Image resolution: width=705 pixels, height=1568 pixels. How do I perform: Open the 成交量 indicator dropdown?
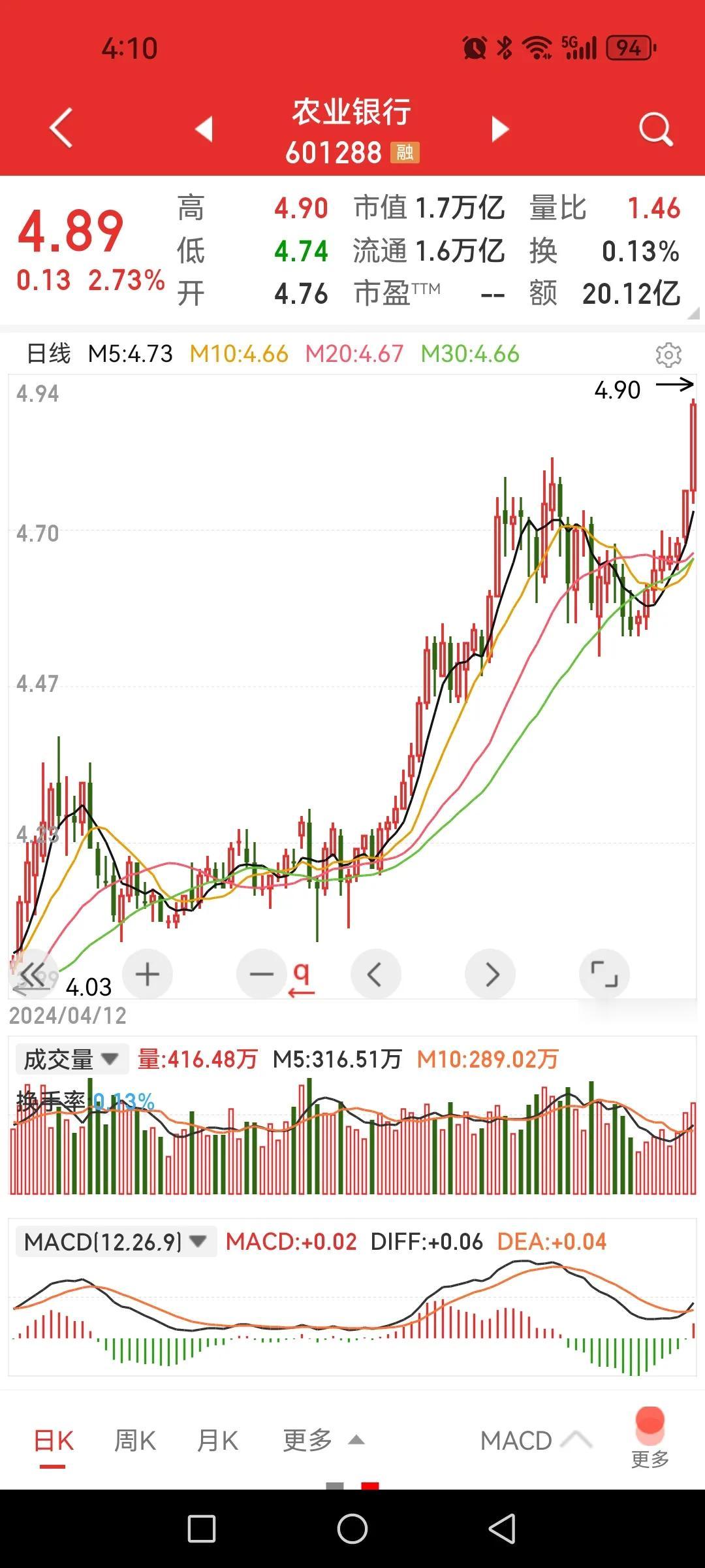[72, 1059]
